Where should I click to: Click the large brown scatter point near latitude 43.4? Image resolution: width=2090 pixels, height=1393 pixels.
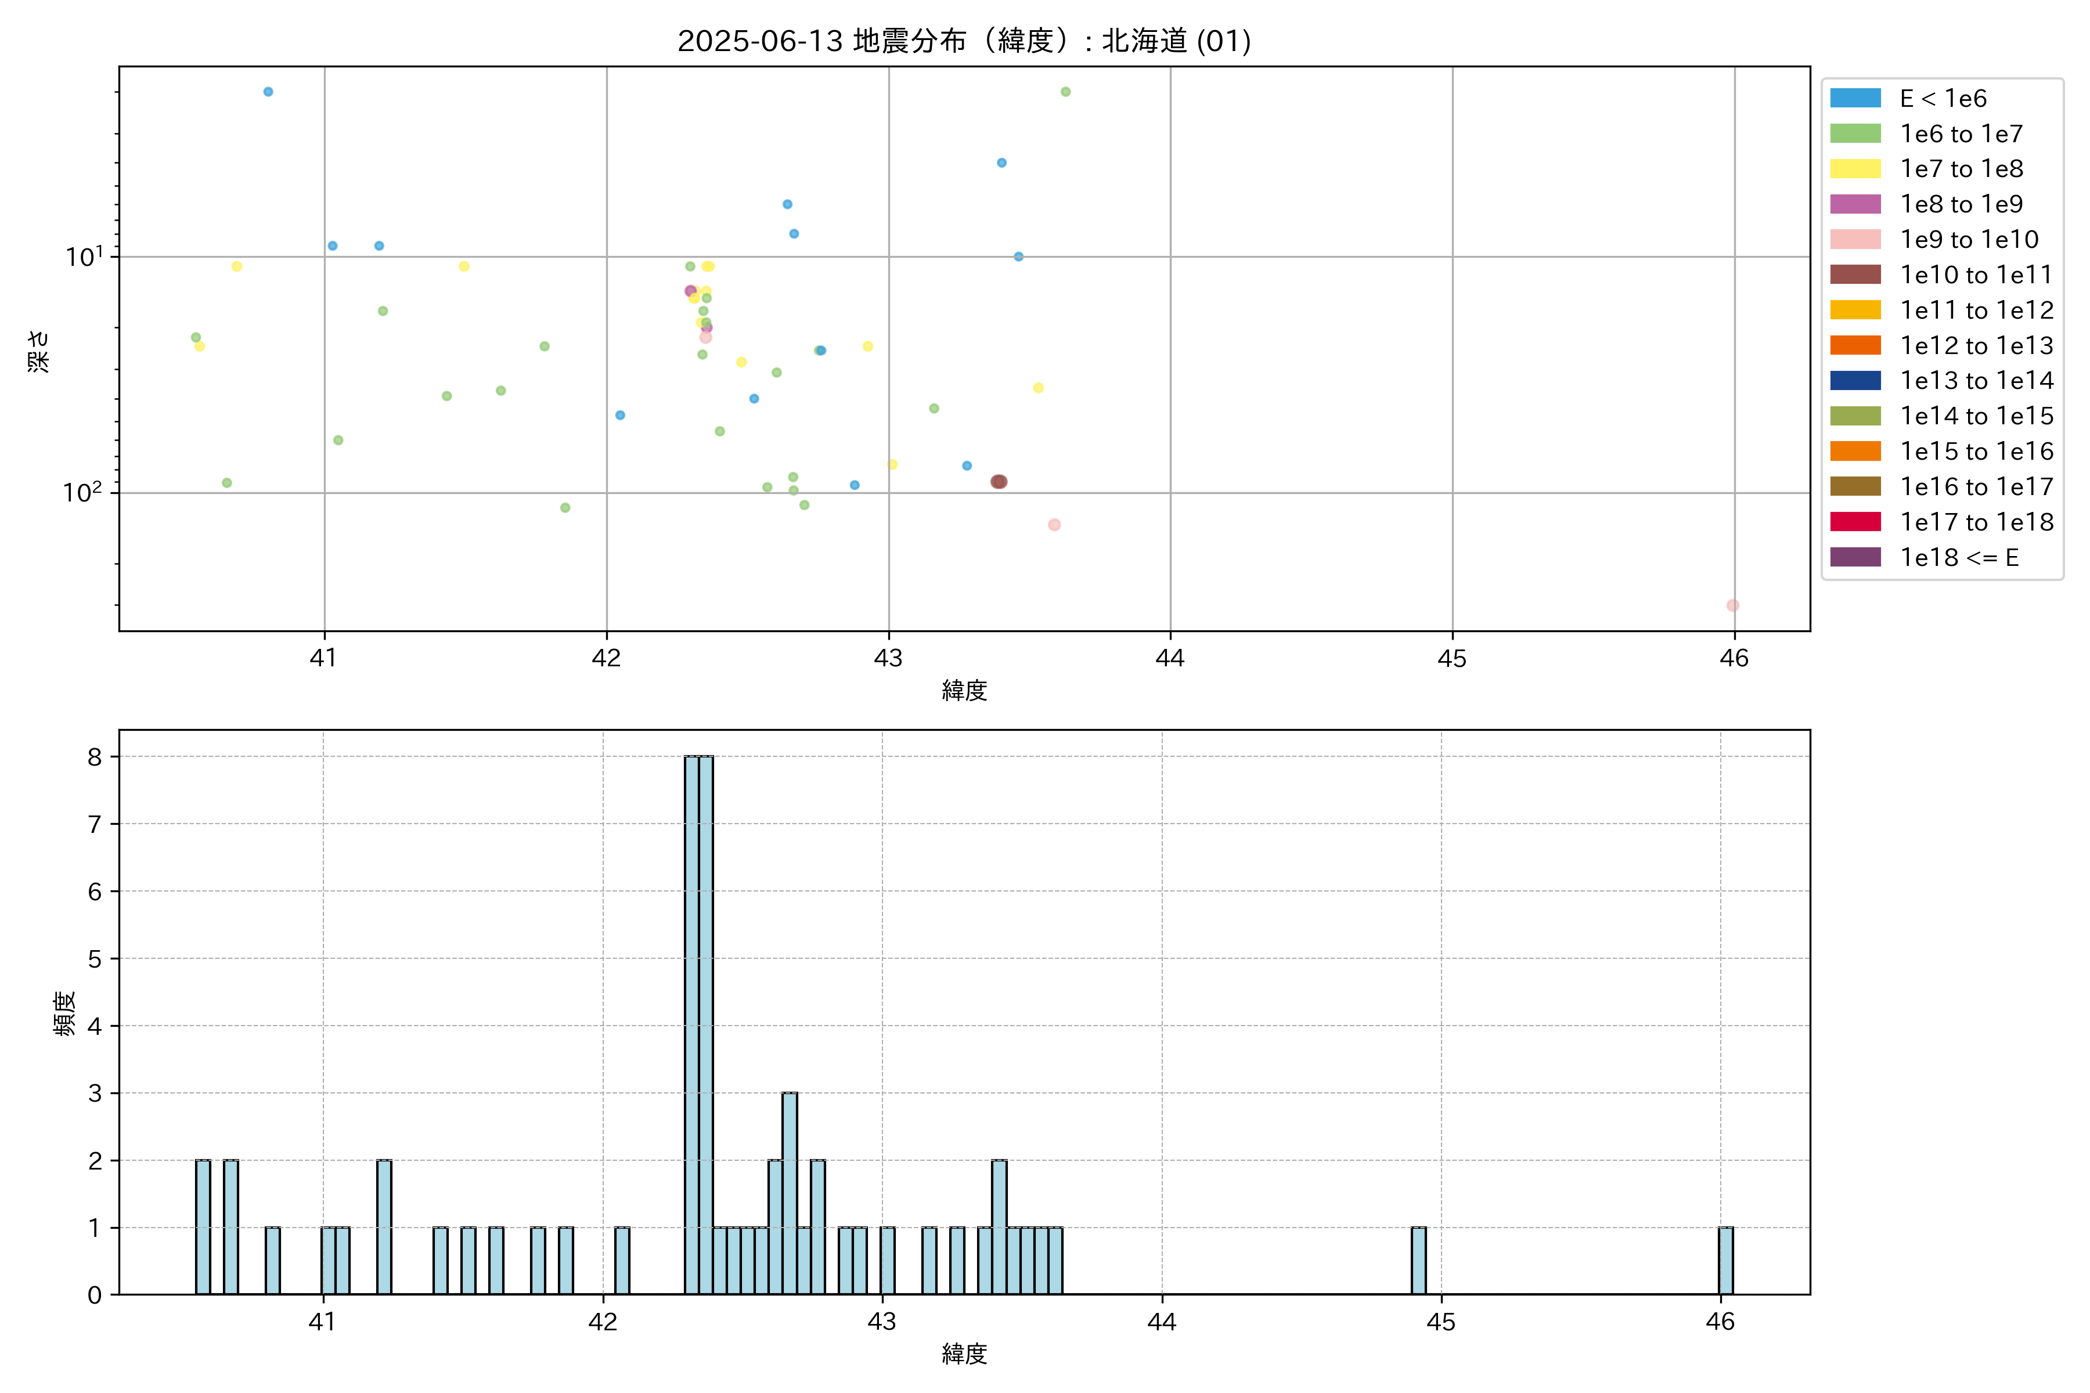click(999, 482)
